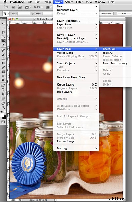Toggle Quick Mask mode

tap(3, 122)
